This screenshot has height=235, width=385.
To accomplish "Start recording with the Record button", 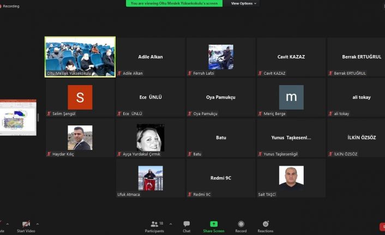I will (x=240, y=226).
